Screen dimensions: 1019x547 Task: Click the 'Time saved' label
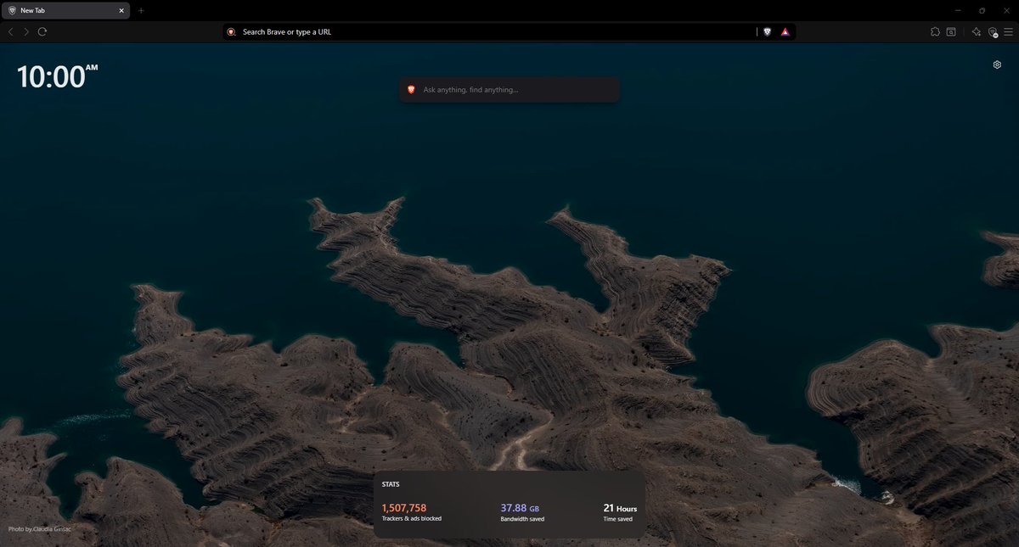tap(617, 518)
